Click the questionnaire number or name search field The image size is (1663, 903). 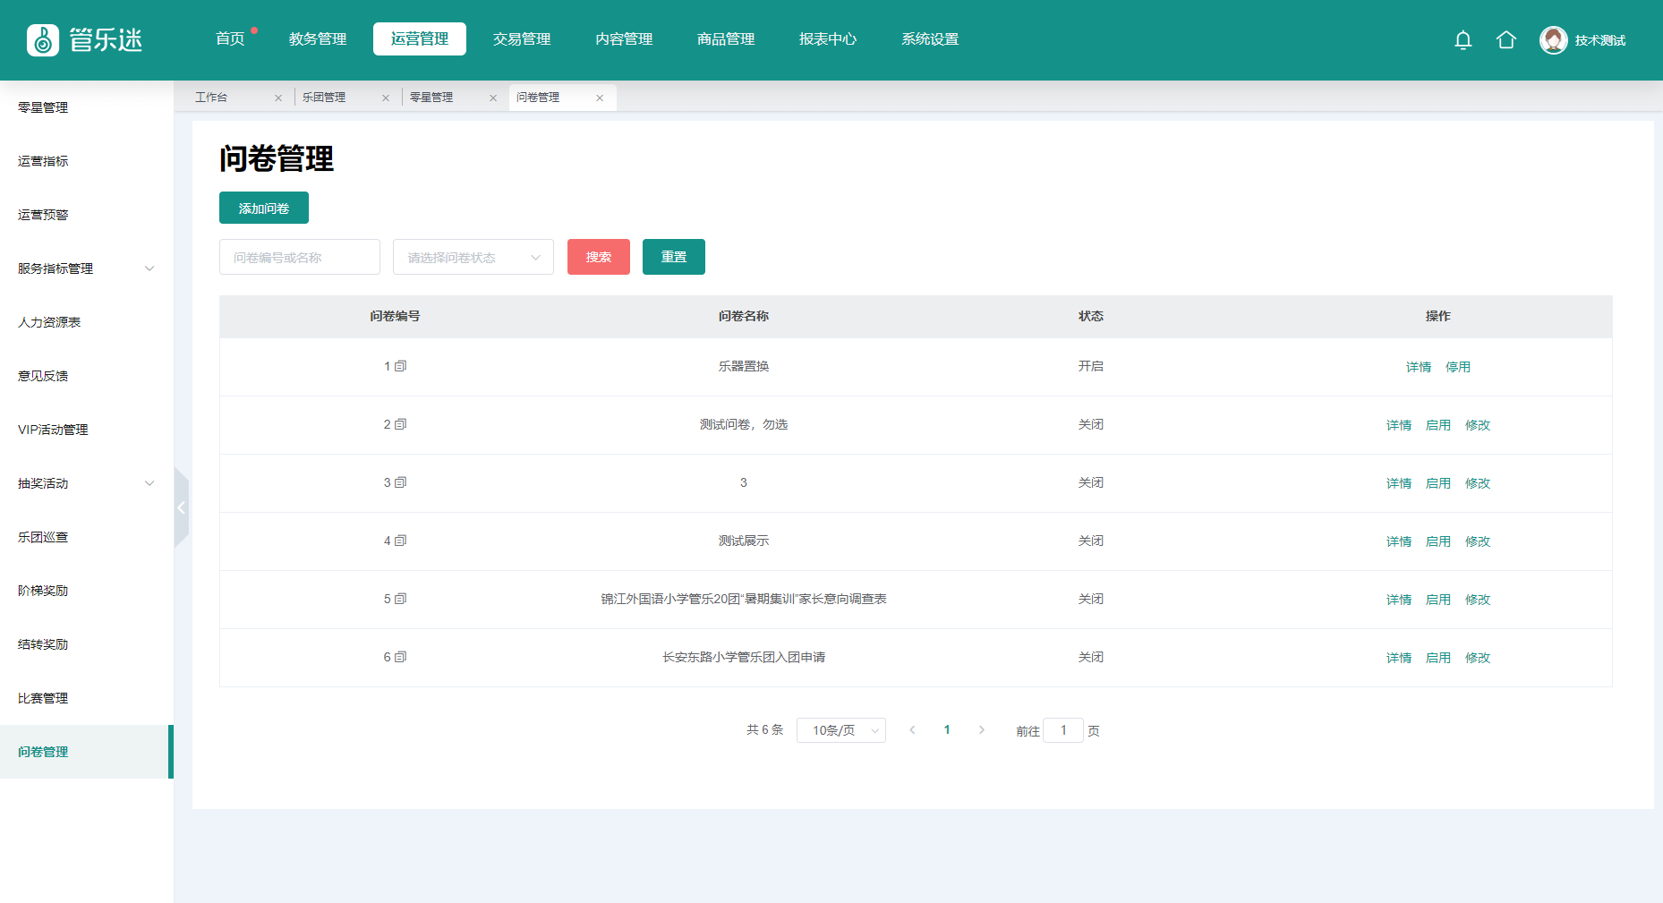tap(299, 258)
